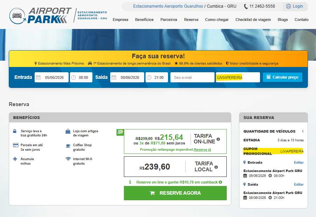Click the shopping bag icon for Loja com artigos
The height and width of the screenshot is (217, 316).
pyautogui.click(x=68, y=131)
